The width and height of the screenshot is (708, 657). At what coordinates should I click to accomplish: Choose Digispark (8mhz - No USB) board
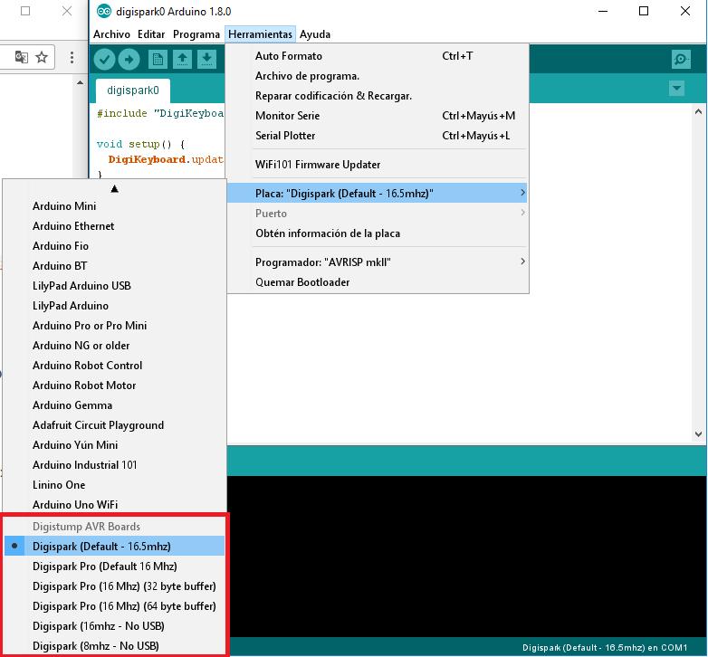pos(96,646)
